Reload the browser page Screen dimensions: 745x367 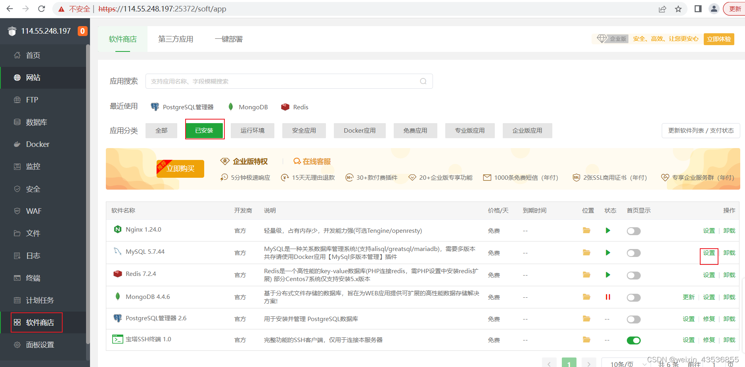(x=41, y=9)
